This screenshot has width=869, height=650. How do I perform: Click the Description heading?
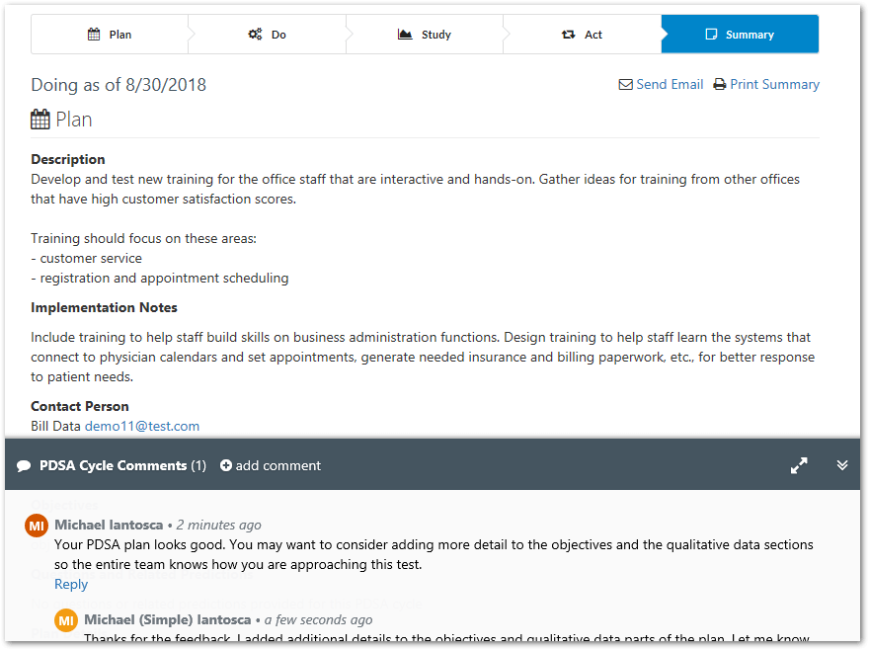tap(68, 159)
